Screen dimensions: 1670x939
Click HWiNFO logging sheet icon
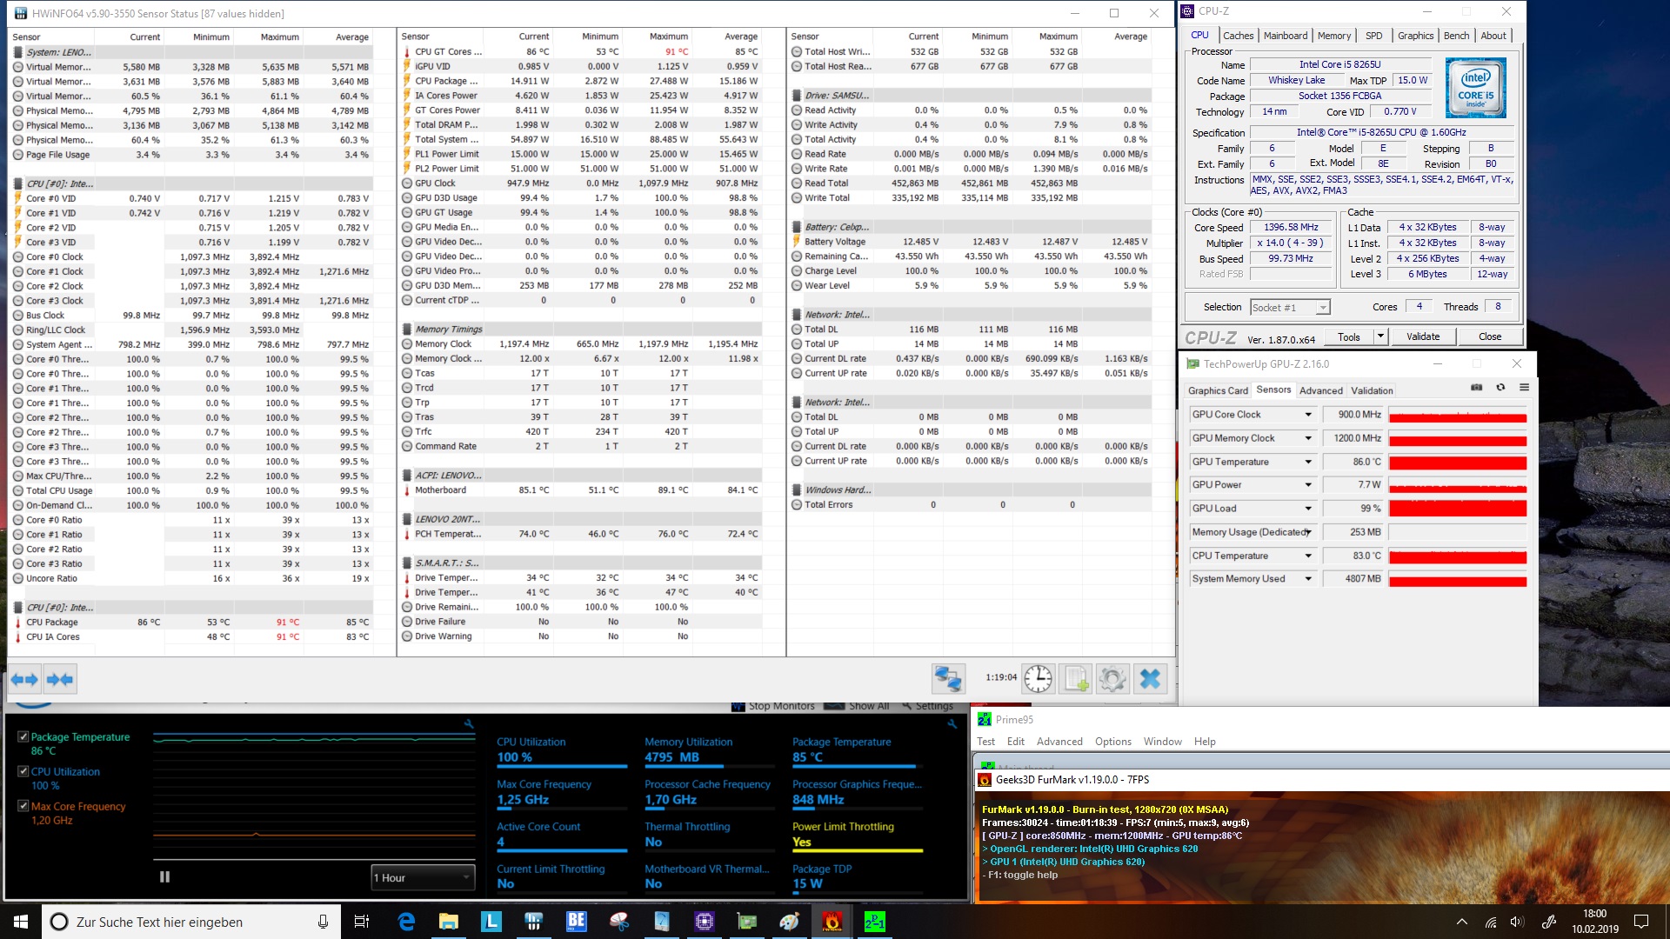[1076, 679]
